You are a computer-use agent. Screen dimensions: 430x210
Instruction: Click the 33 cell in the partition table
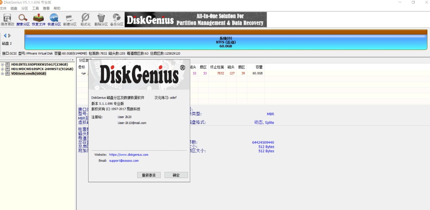click(x=205, y=73)
